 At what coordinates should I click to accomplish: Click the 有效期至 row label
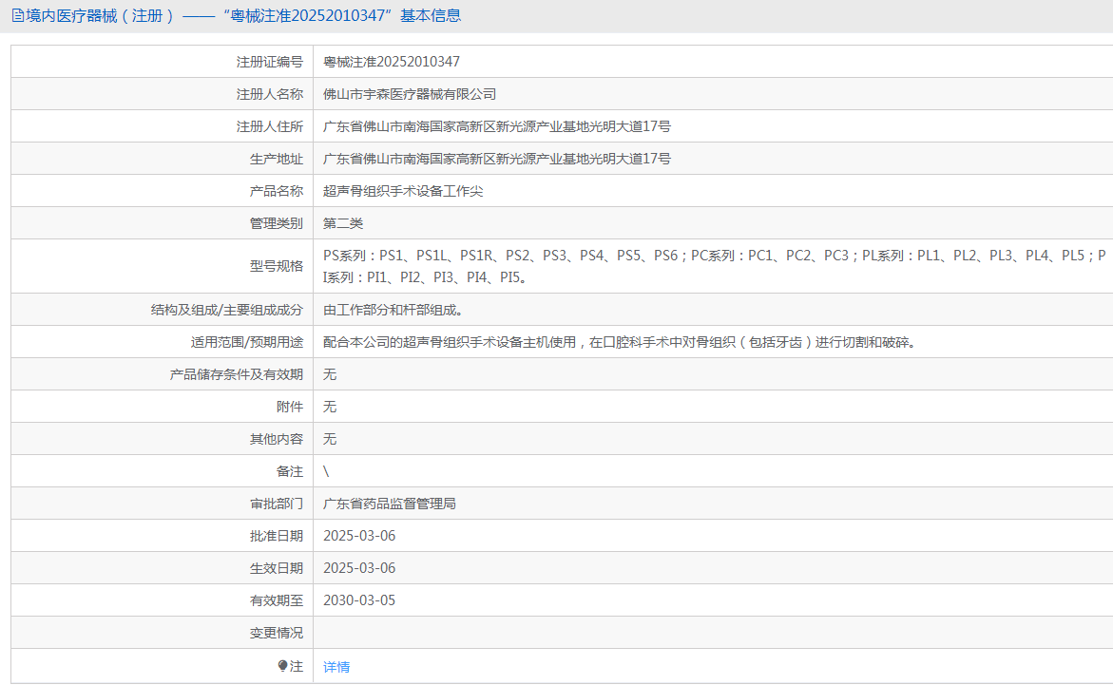click(x=277, y=600)
